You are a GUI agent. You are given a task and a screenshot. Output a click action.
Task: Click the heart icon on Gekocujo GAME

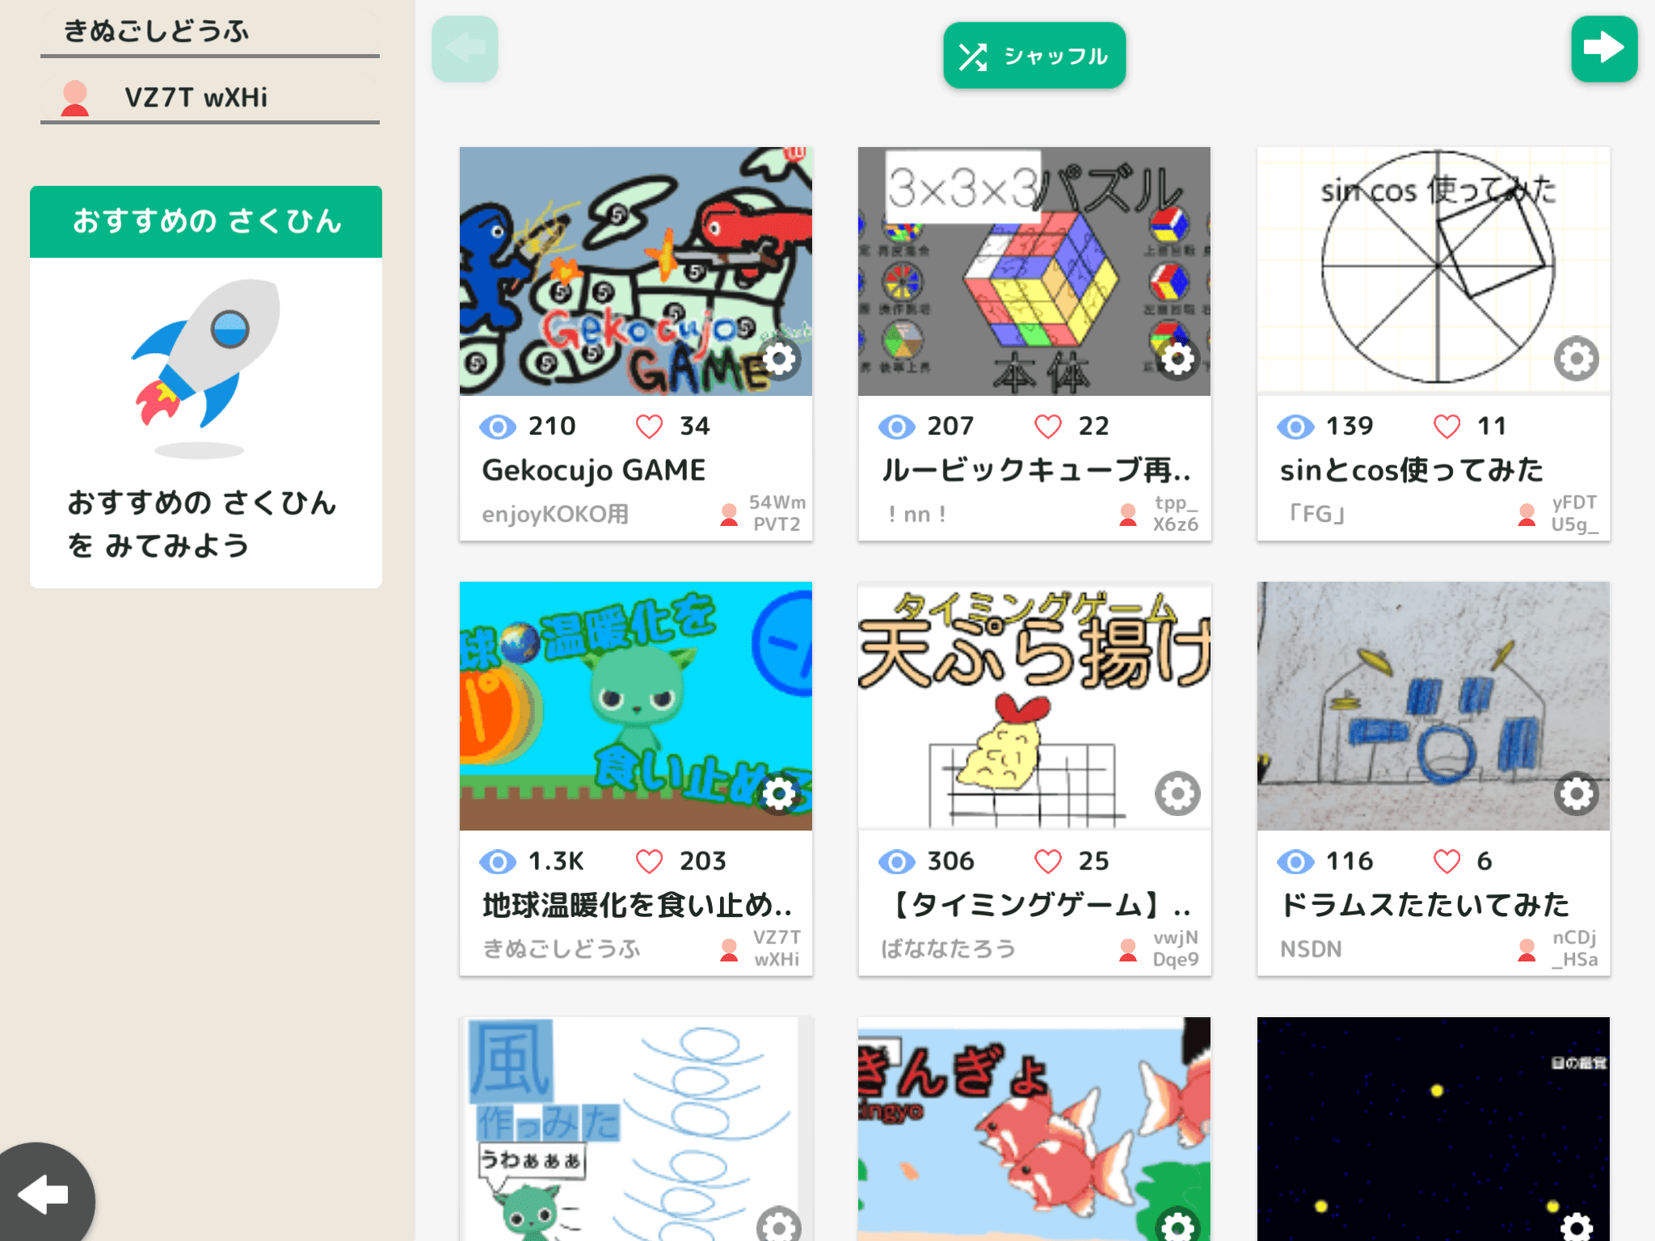pos(649,426)
